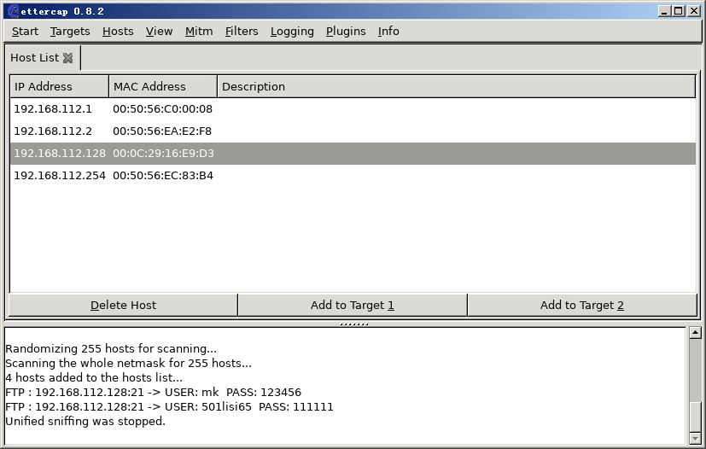Minimize the ettercap window
Image resolution: width=706 pixels, height=449 pixels.
(663, 11)
